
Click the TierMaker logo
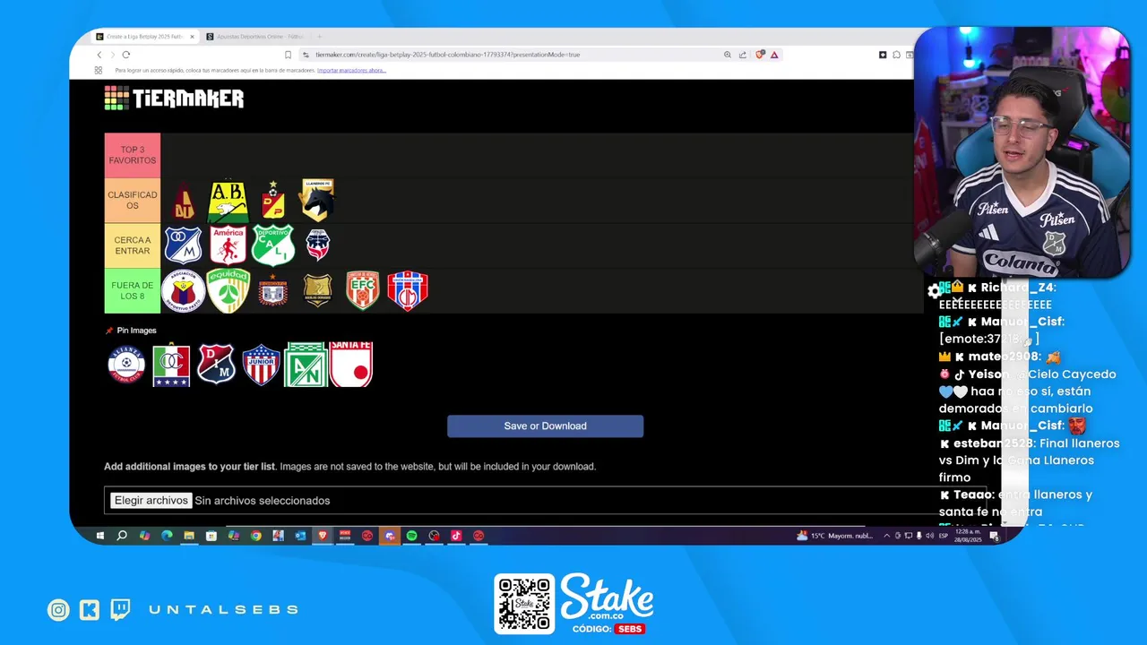pyautogui.click(x=174, y=99)
